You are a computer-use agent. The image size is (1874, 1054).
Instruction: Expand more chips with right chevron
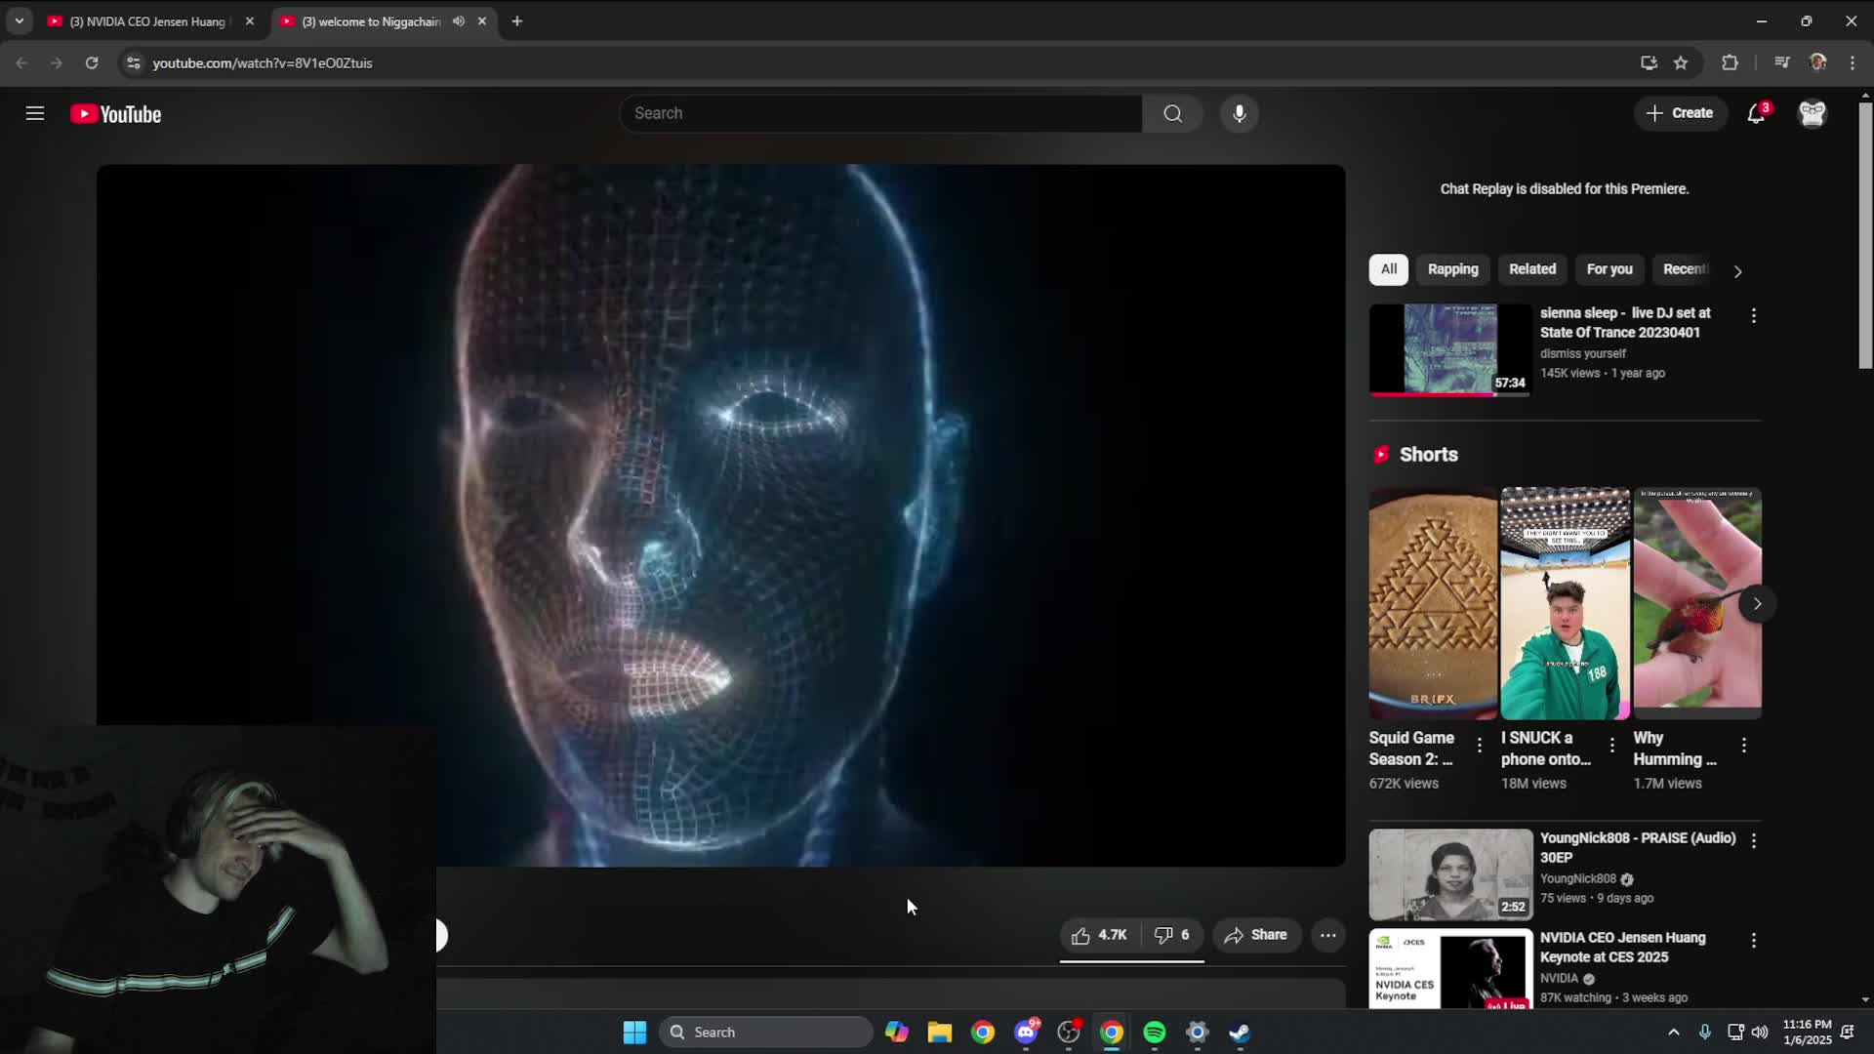1737,271
